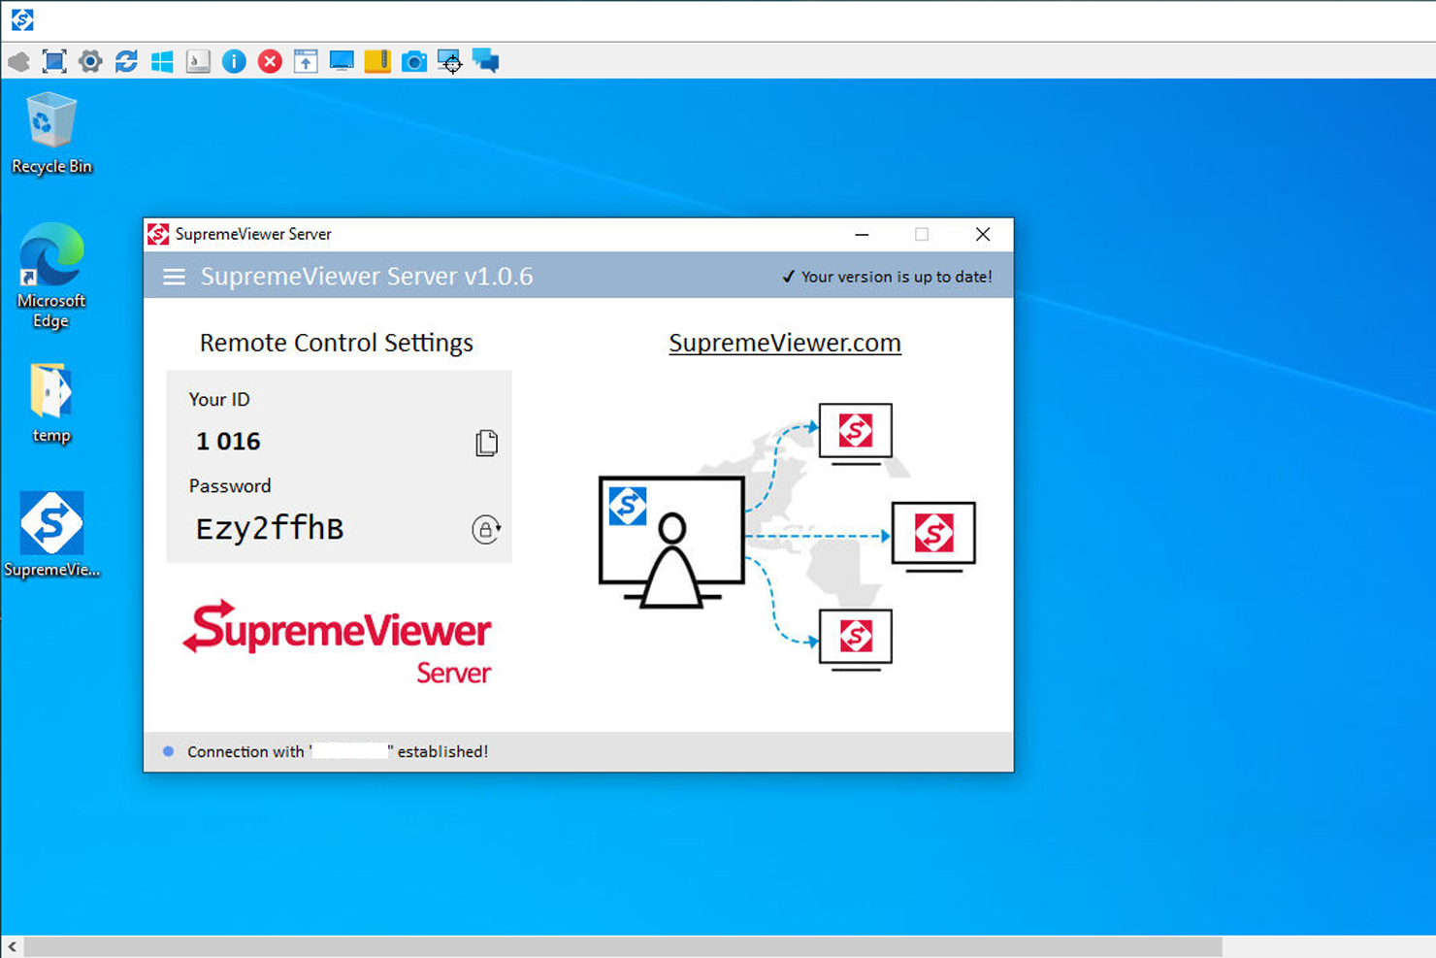Close the SupremeViewer Server window
Screen dimensions: 1436x958
[983, 234]
